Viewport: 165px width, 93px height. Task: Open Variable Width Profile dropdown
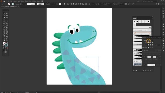pyautogui.click(x=35, y=4)
